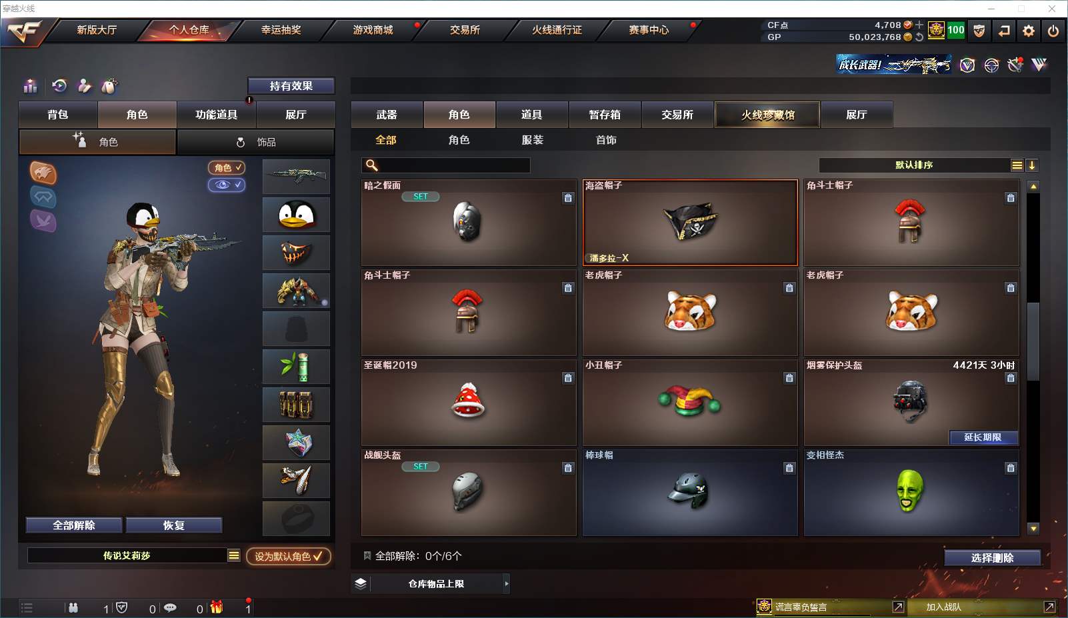Toggle the 角色 checkmark above the character
This screenshot has width=1068, height=618.
[x=227, y=168]
